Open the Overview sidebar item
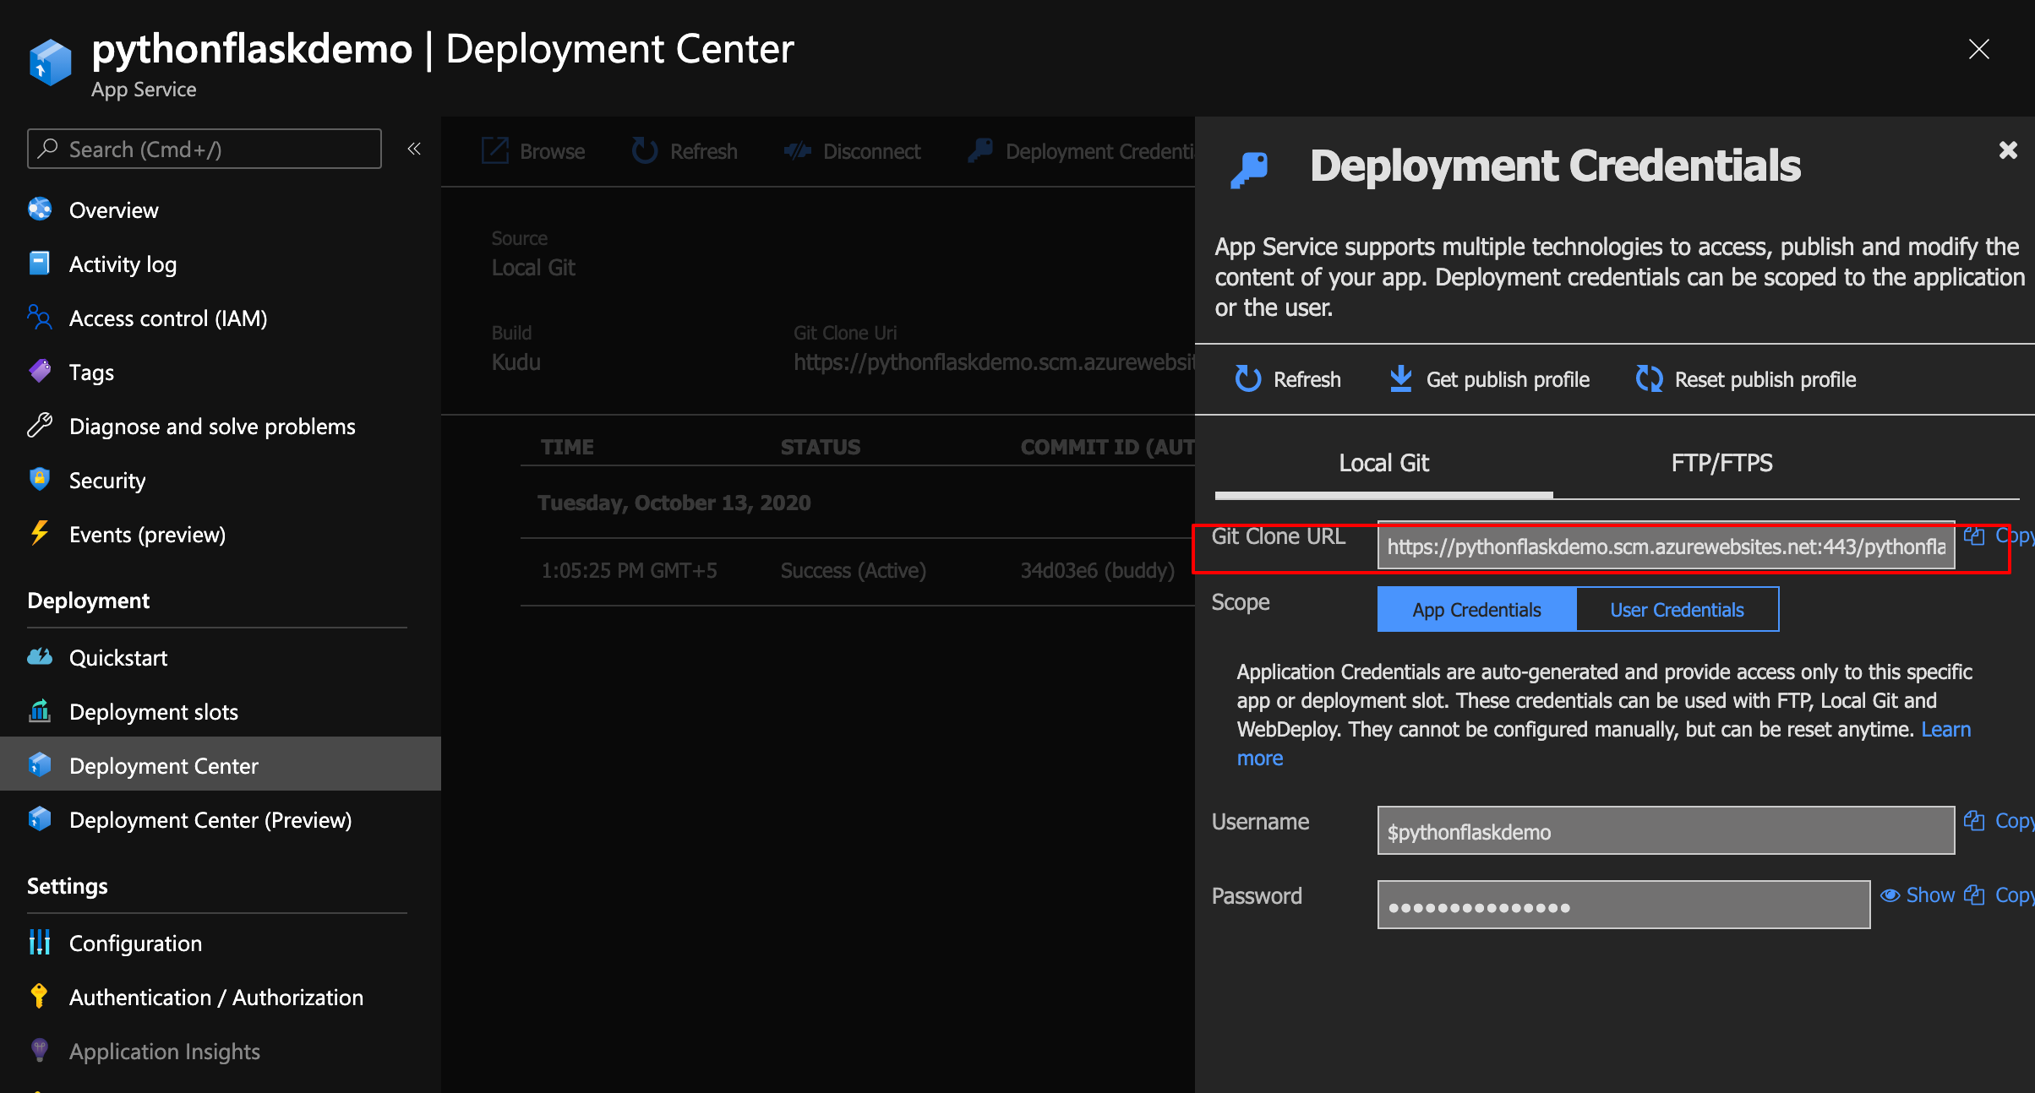The image size is (2035, 1093). tap(113, 210)
